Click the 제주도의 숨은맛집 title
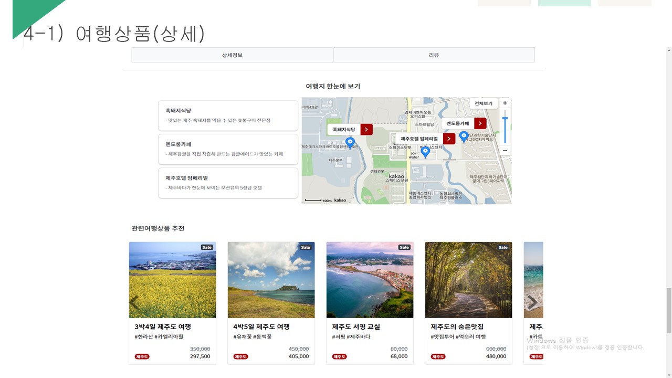The height and width of the screenshot is (378, 672). click(457, 327)
